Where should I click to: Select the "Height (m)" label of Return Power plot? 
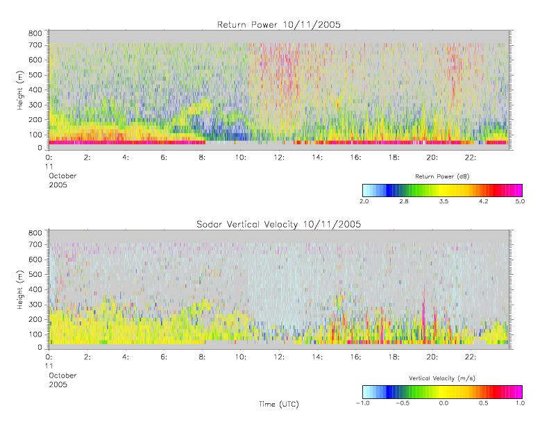coord(19,90)
